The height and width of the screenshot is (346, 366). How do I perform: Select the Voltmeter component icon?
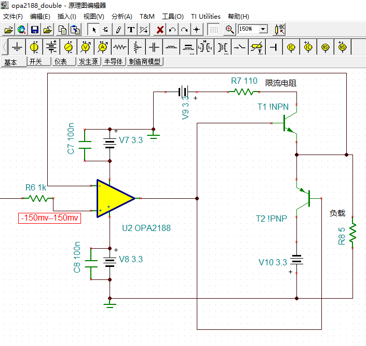coord(86,47)
